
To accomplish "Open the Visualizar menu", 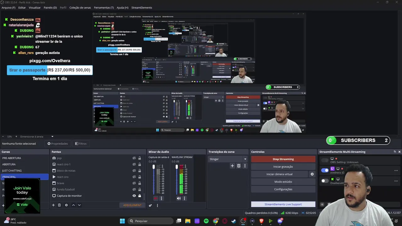I will click(x=35, y=8).
